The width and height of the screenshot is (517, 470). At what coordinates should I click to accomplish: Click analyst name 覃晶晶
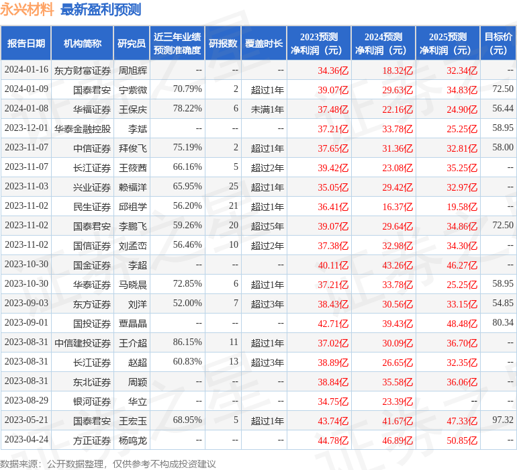click(133, 323)
